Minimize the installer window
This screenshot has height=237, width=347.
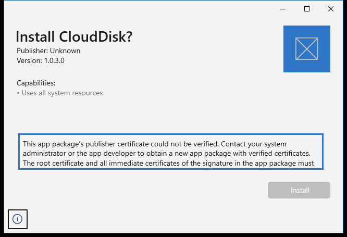coord(283,9)
